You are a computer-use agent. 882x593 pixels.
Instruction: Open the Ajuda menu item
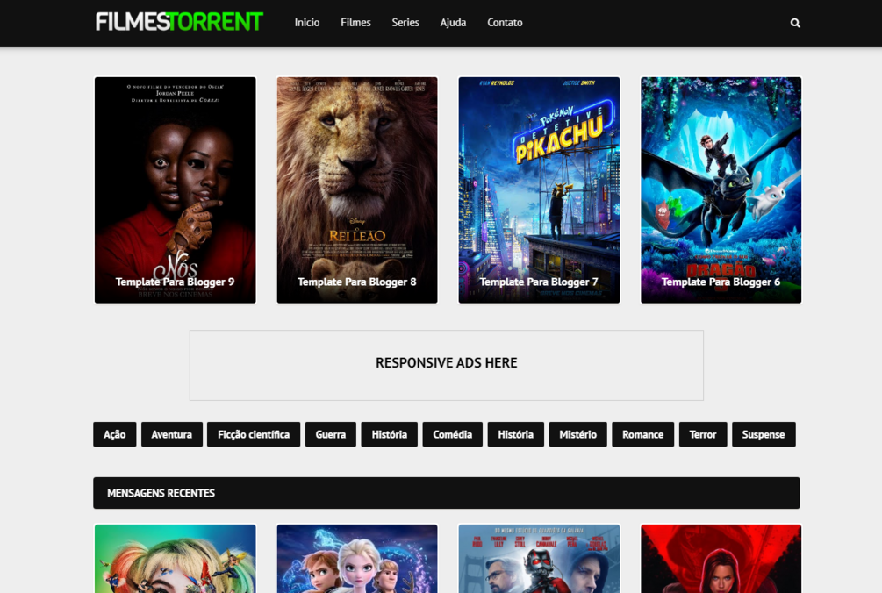(453, 23)
